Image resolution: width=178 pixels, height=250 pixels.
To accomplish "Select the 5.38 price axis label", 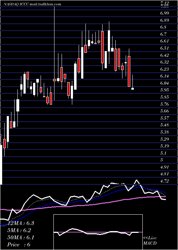I will coord(165,132).
